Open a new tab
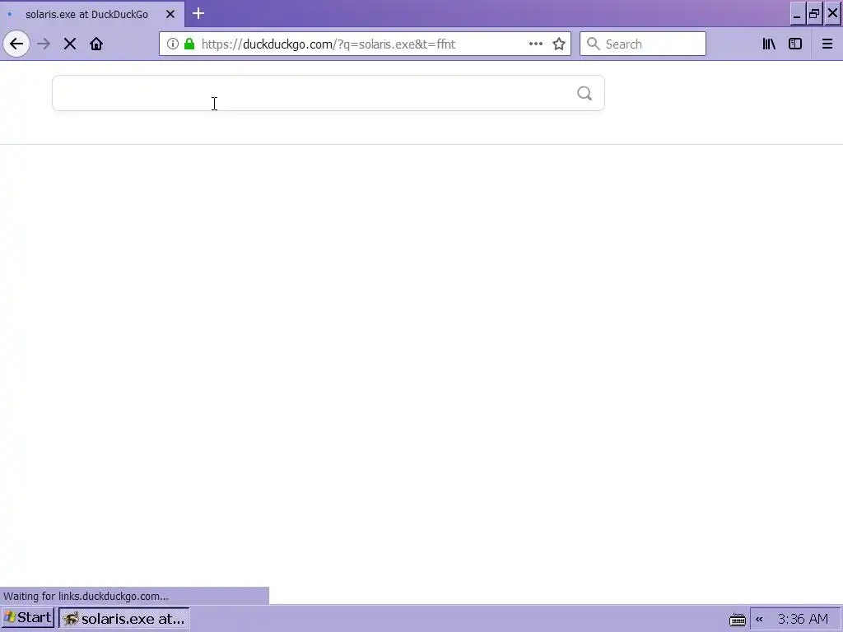 [x=198, y=13]
